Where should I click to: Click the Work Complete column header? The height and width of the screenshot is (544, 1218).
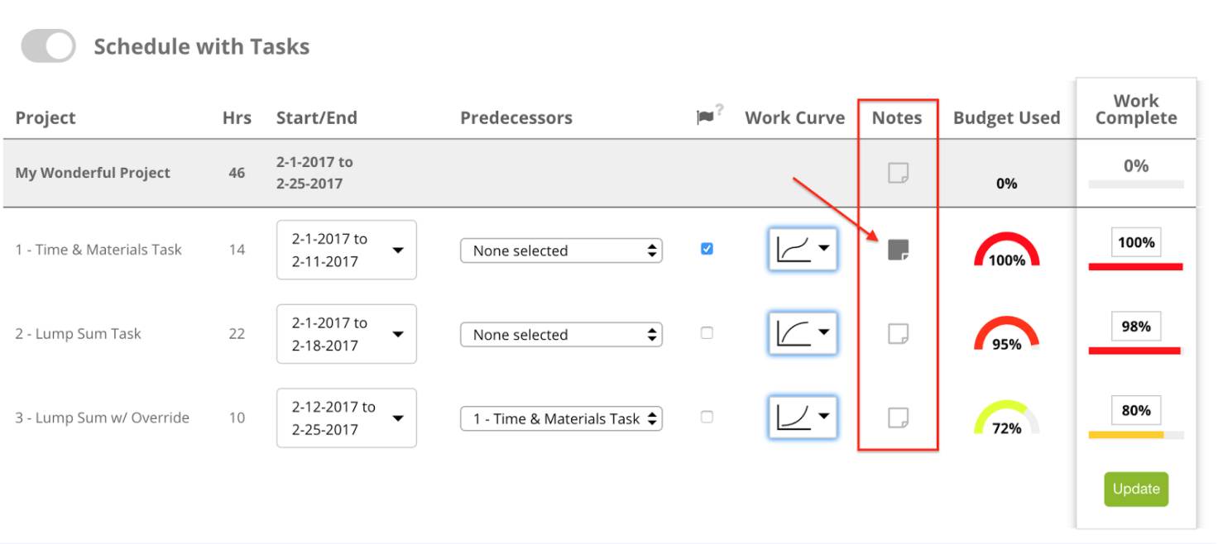[1135, 108]
